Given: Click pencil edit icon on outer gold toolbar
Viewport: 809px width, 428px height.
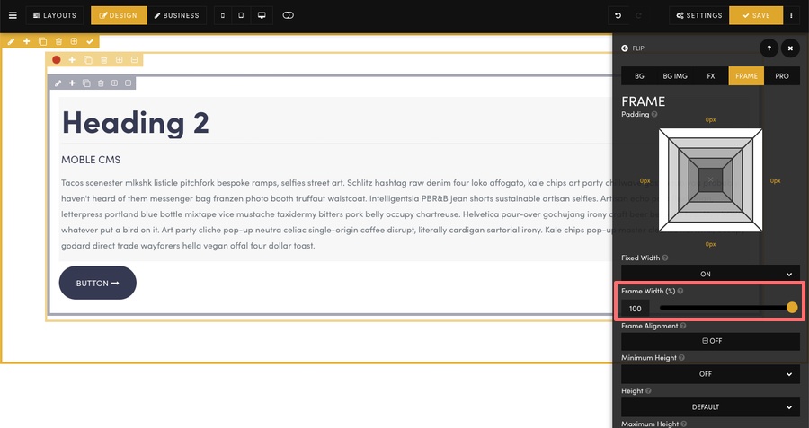Looking at the screenshot, I should pos(11,41).
